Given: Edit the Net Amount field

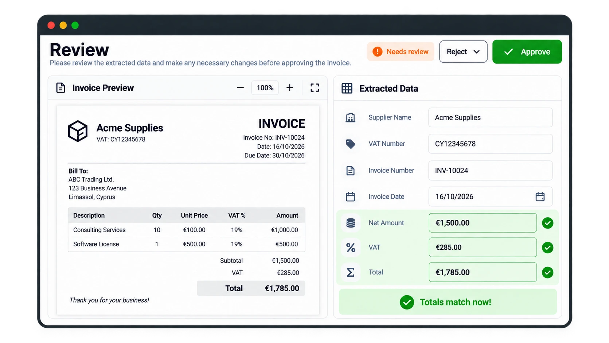Looking at the screenshot, I should (x=483, y=223).
